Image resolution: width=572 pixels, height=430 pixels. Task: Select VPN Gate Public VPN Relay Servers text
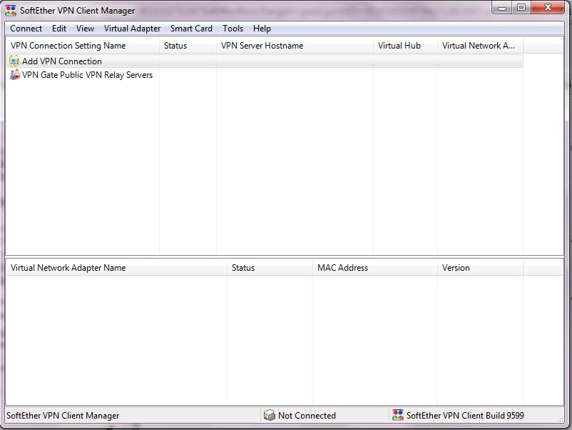[87, 75]
